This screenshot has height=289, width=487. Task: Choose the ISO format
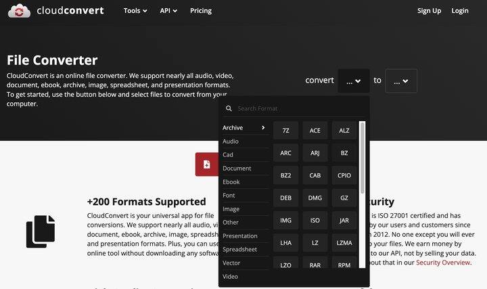click(315, 221)
